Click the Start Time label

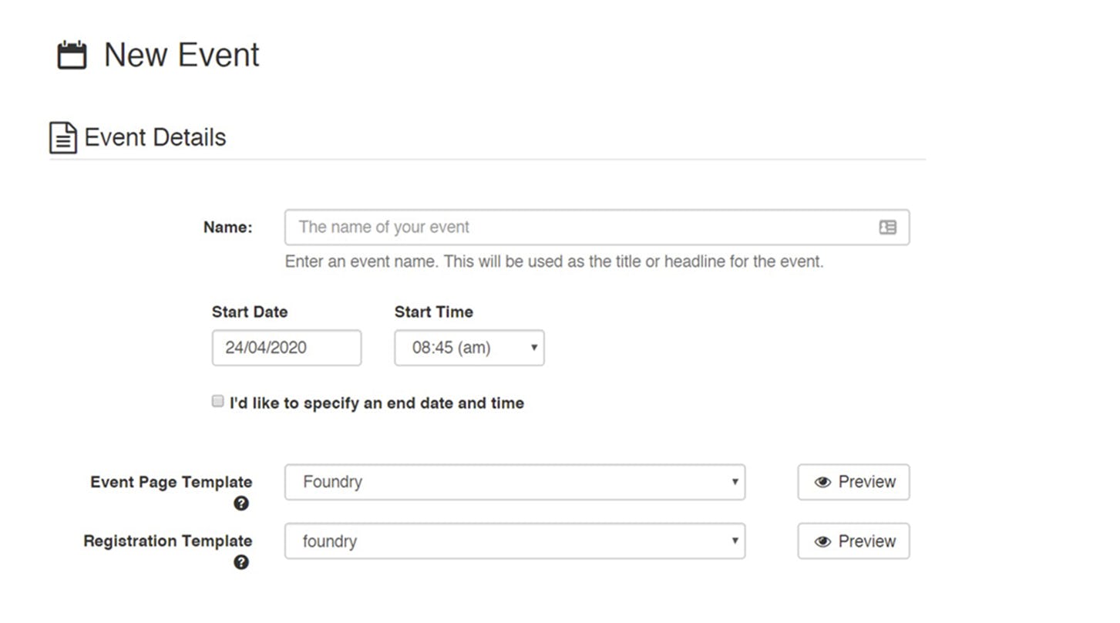433,312
